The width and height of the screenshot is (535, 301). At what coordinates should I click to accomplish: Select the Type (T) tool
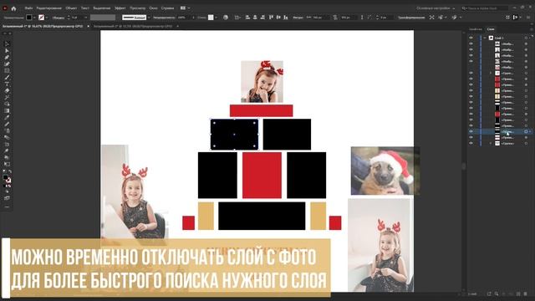pyautogui.click(x=7, y=84)
